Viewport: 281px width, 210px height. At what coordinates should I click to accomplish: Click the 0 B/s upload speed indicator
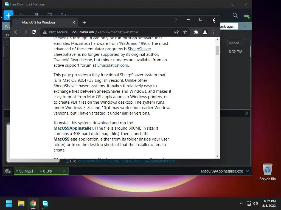[46, 171]
